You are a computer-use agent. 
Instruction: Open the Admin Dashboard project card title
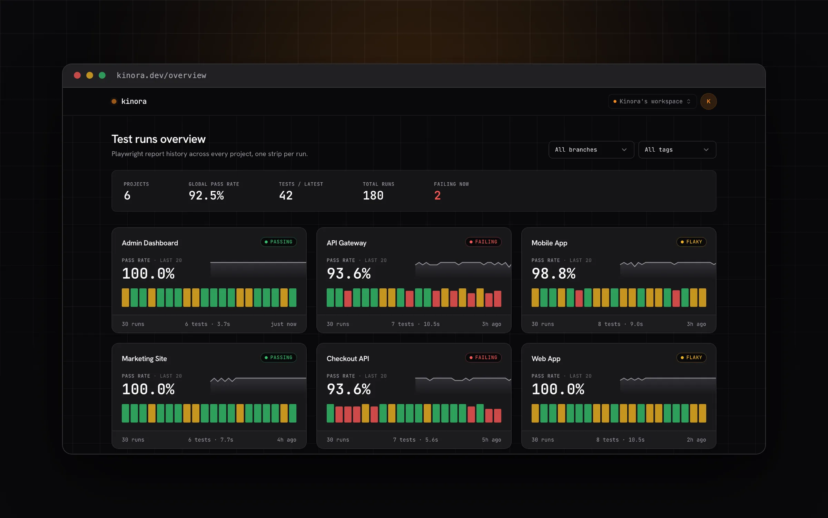pos(150,243)
